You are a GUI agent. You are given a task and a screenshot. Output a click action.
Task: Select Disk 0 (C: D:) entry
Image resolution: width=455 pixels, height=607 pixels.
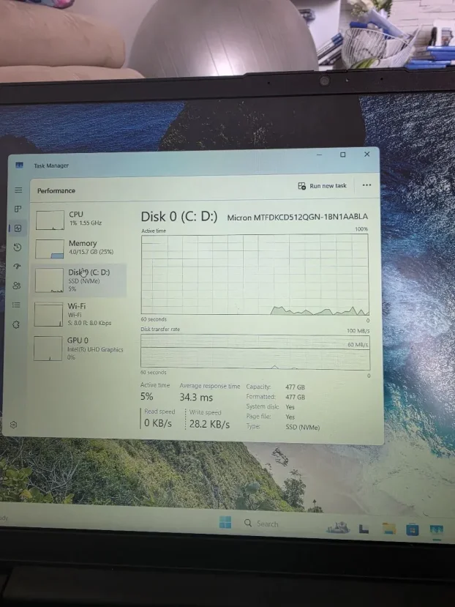tap(80, 280)
